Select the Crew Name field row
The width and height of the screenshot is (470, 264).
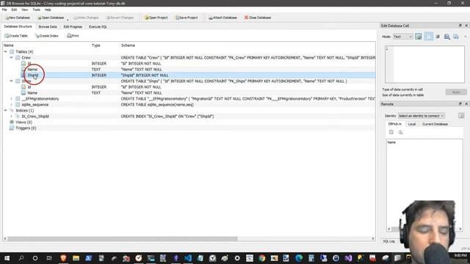(x=189, y=69)
